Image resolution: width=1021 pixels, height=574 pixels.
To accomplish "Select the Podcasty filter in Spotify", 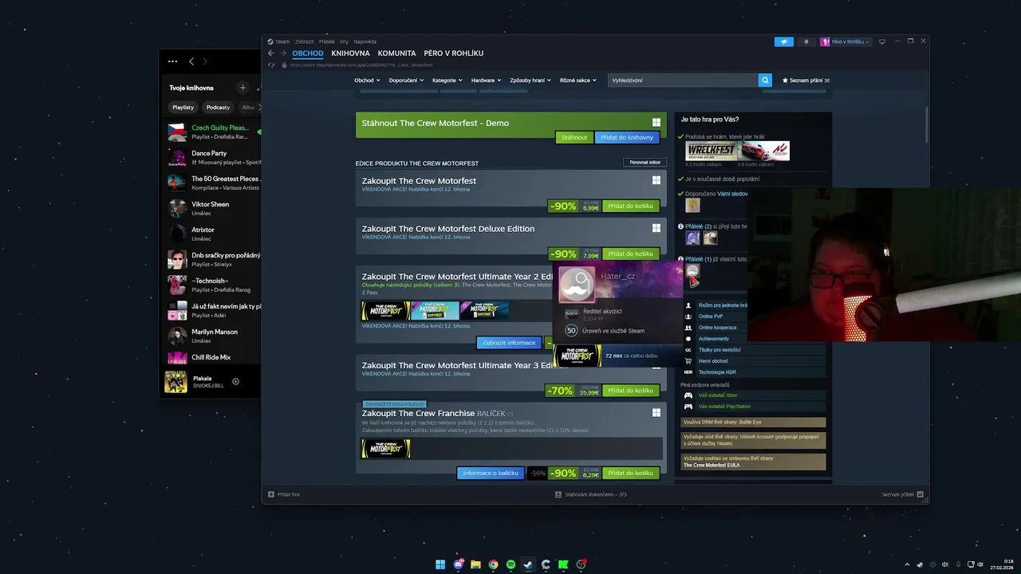I will coord(218,107).
